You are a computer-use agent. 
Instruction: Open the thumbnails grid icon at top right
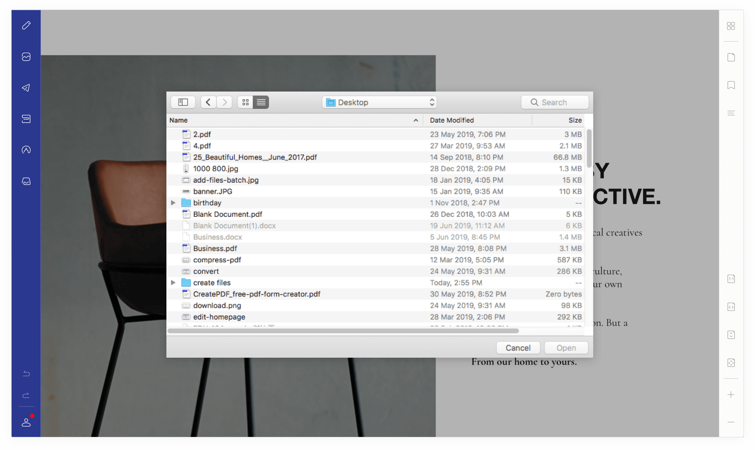(731, 26)
